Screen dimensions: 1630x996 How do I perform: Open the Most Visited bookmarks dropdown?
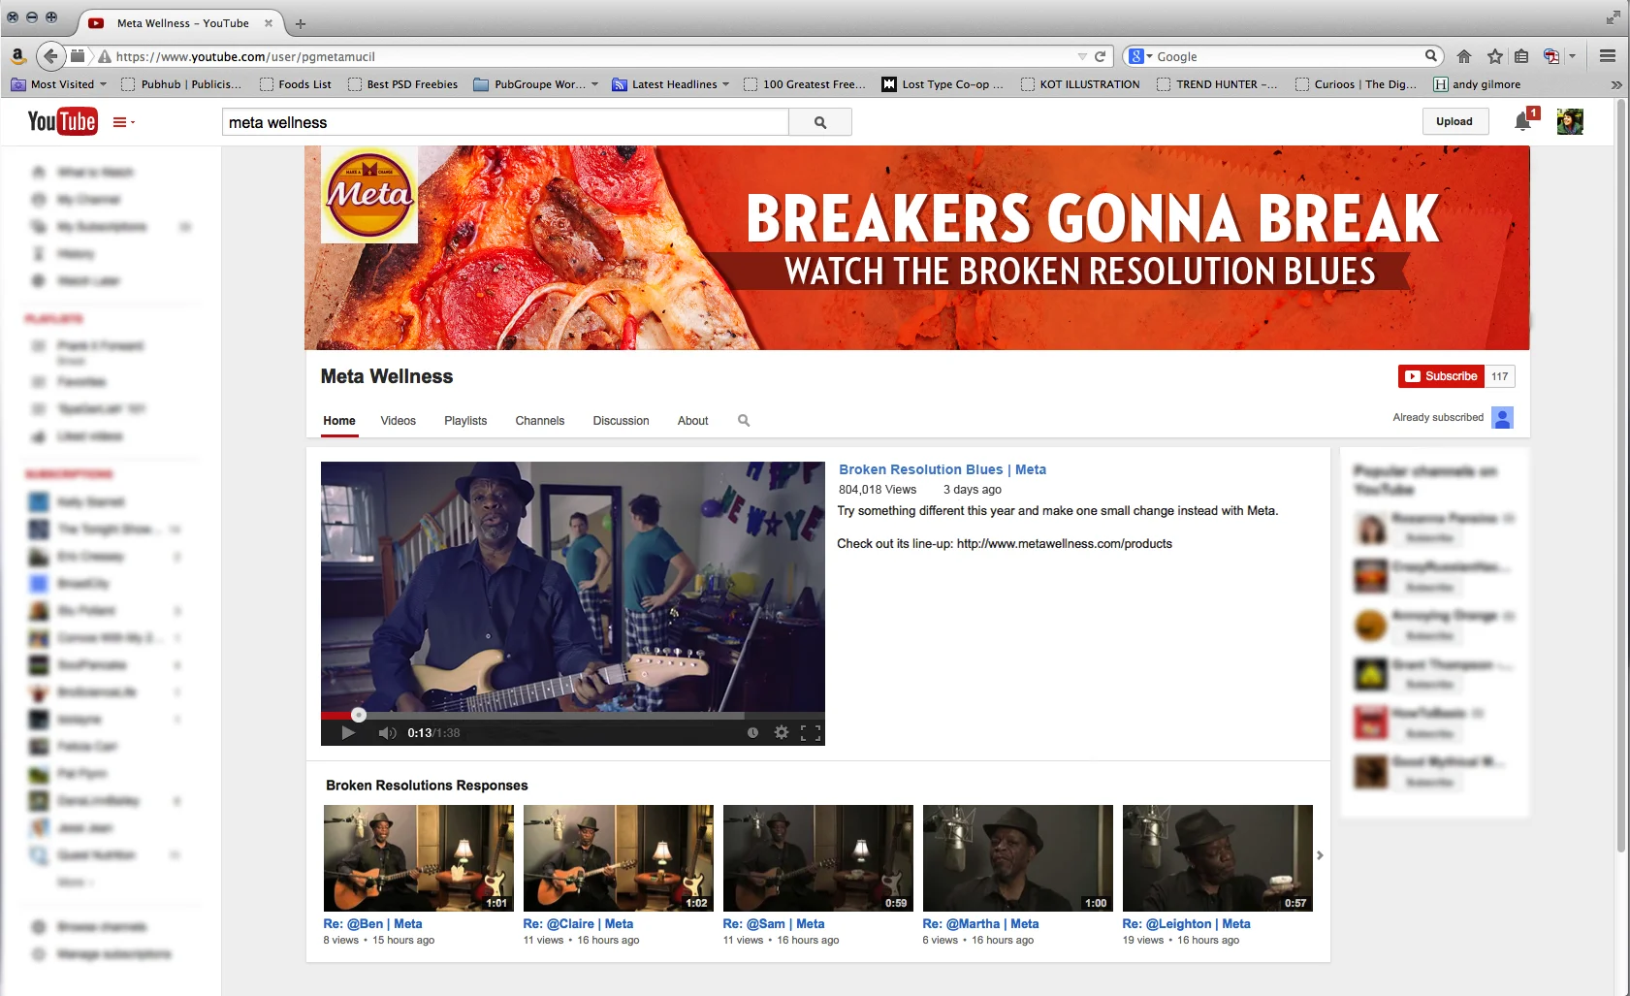pyautogui.click(x=59, y=84)
